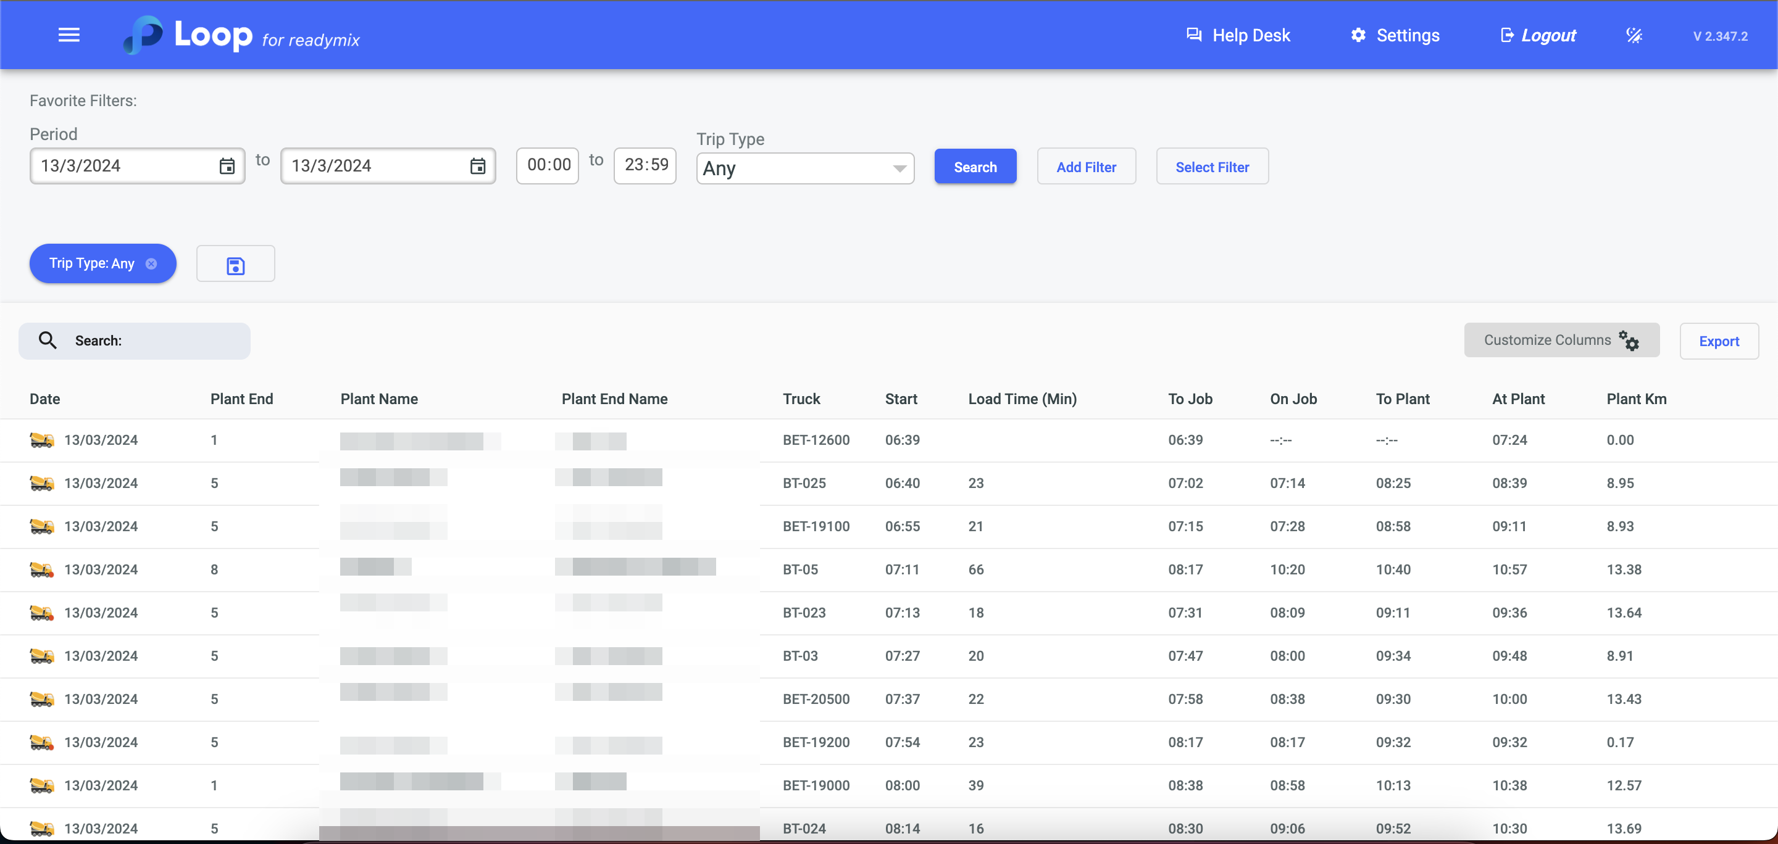Viewport: 1778px width, 844px height.
Task: Click truck icon on BT-05 row
Action: pos(41,569)
